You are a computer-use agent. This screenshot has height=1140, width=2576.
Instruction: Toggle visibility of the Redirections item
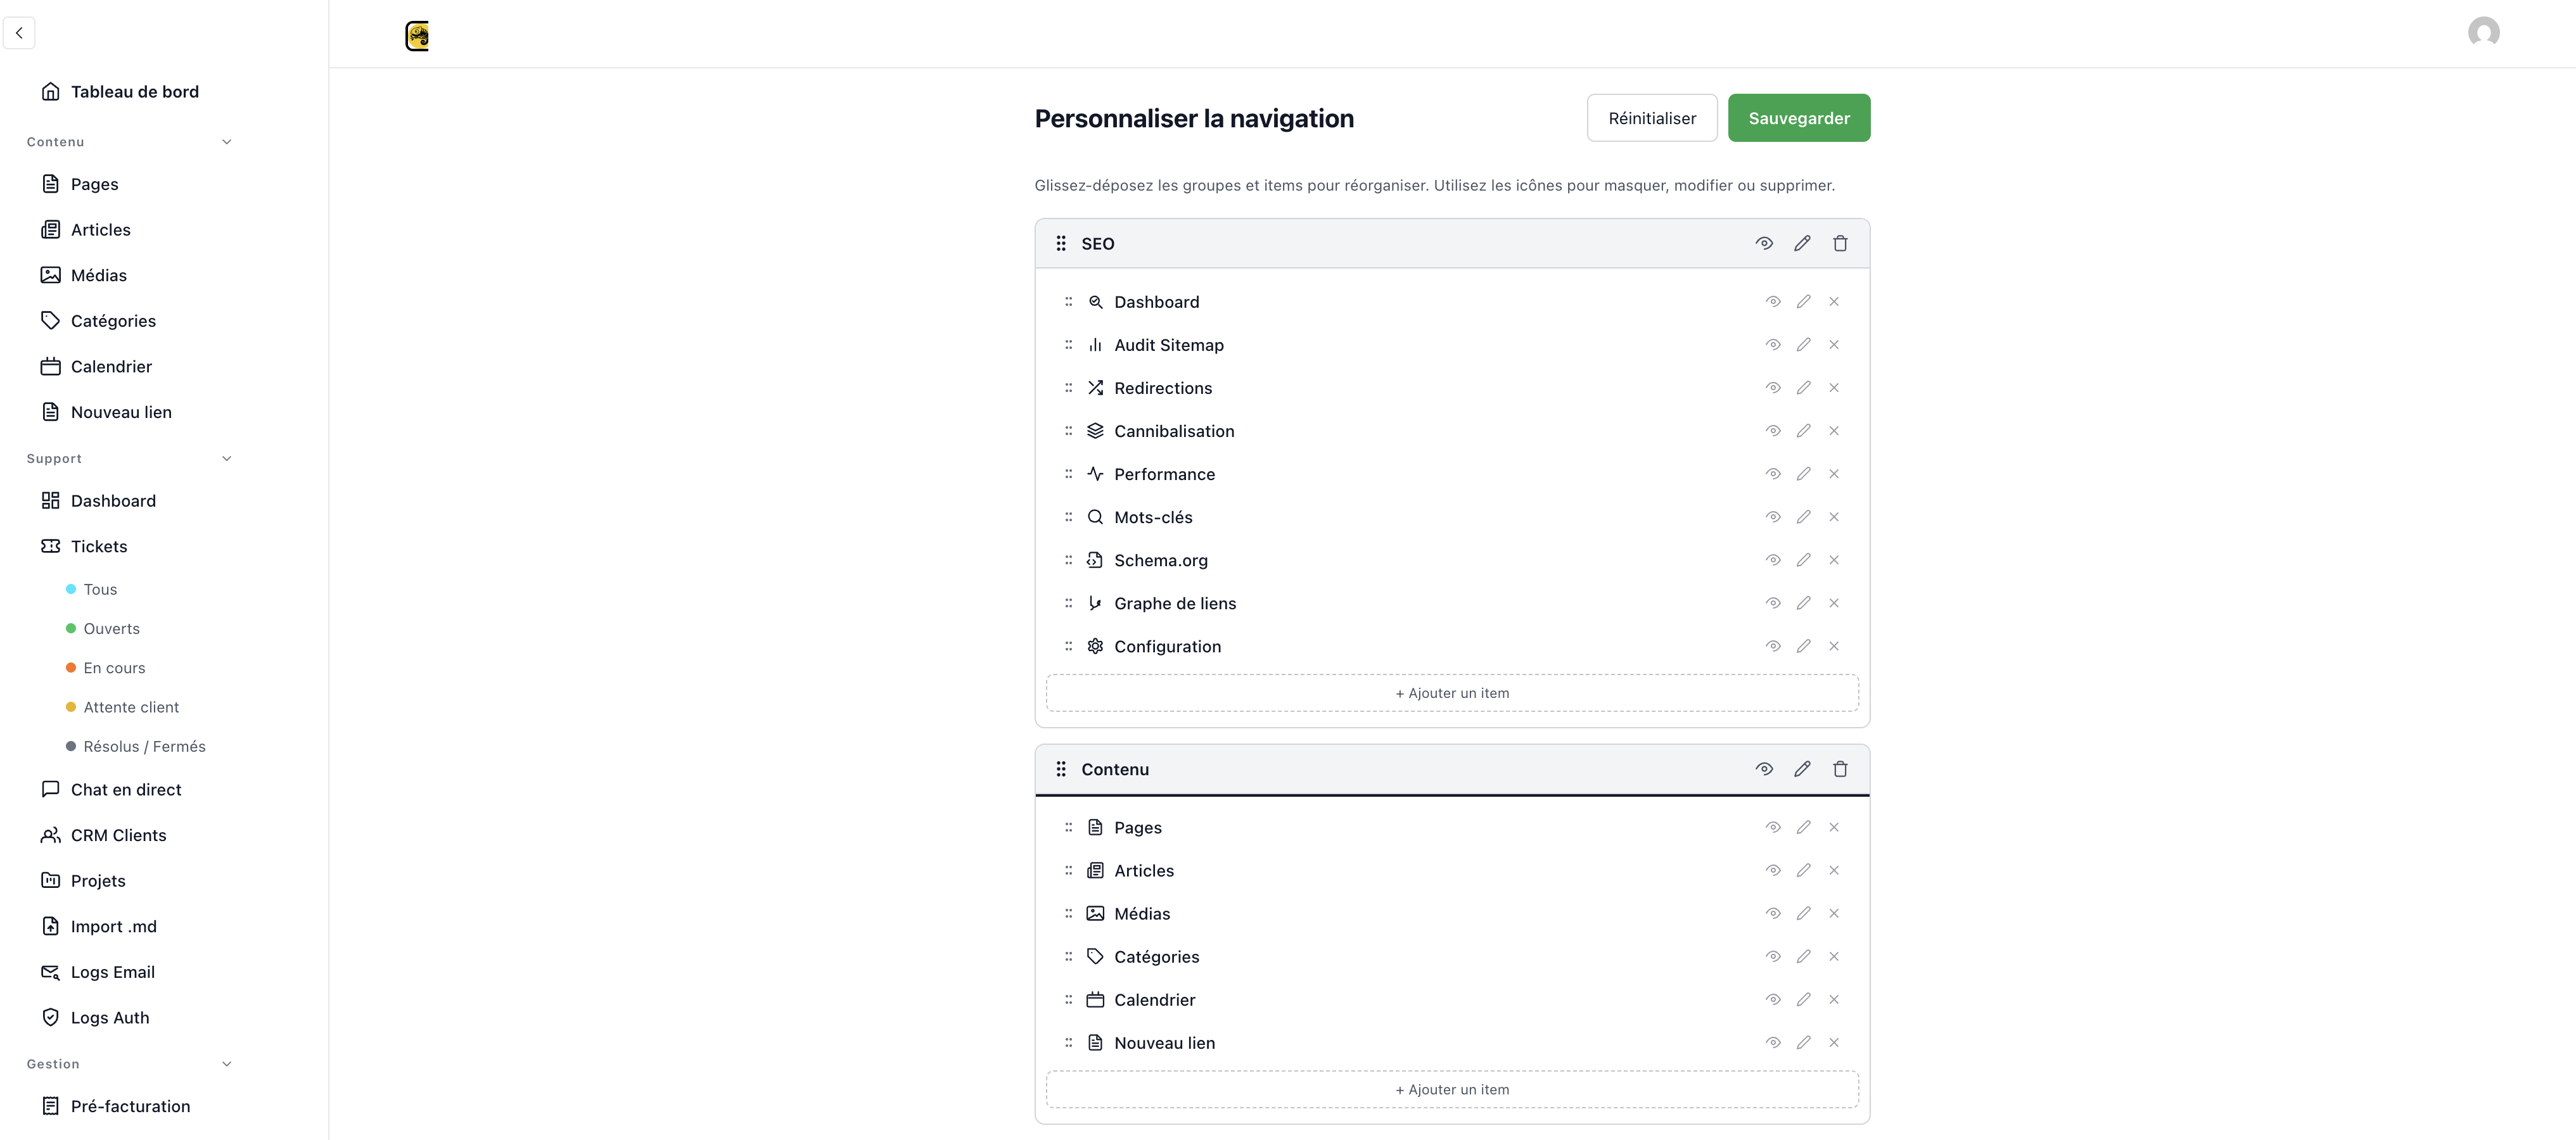[1772, 387]
